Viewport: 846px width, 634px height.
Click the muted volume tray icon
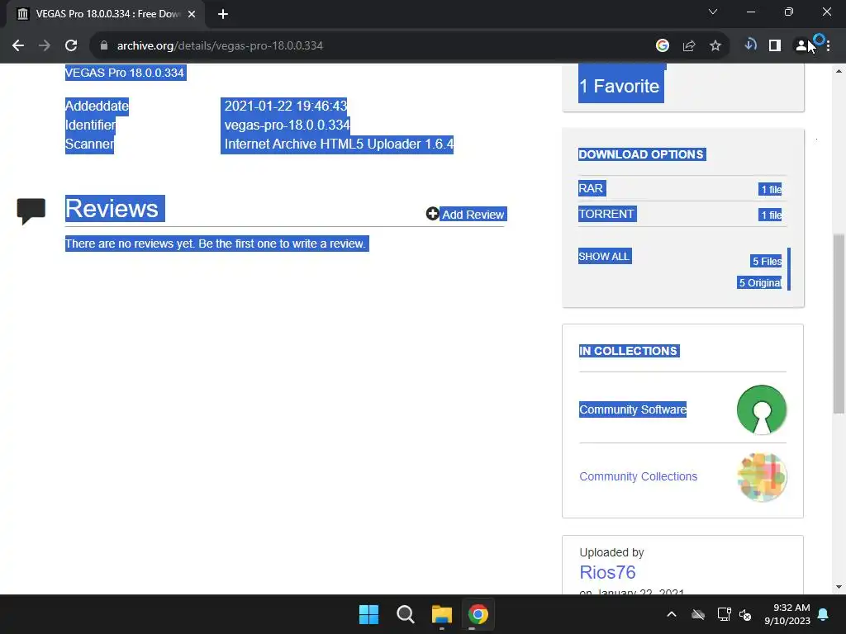[x=745, y=614]
